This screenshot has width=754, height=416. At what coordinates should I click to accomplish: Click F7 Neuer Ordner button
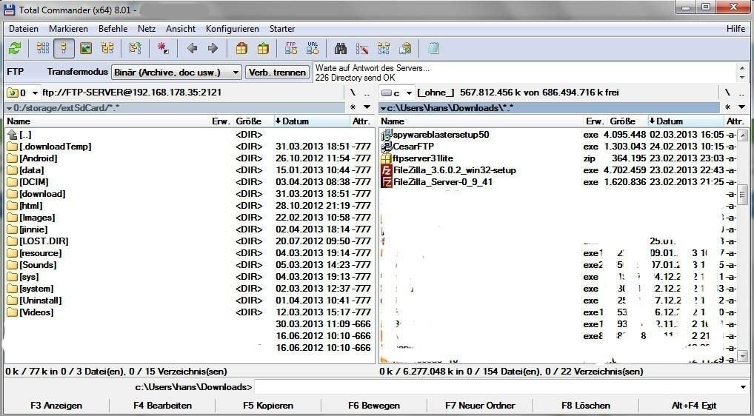tap(480, 406)
